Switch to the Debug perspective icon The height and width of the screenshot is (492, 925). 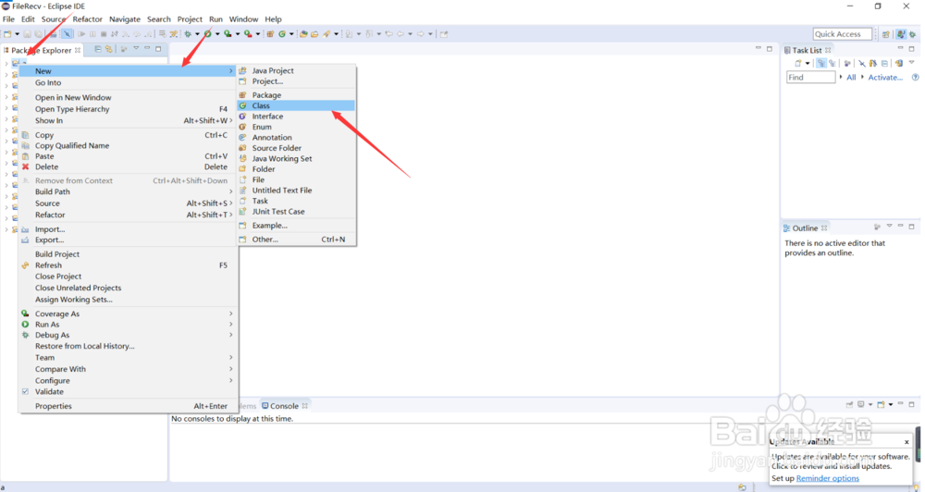click(913, 34)
